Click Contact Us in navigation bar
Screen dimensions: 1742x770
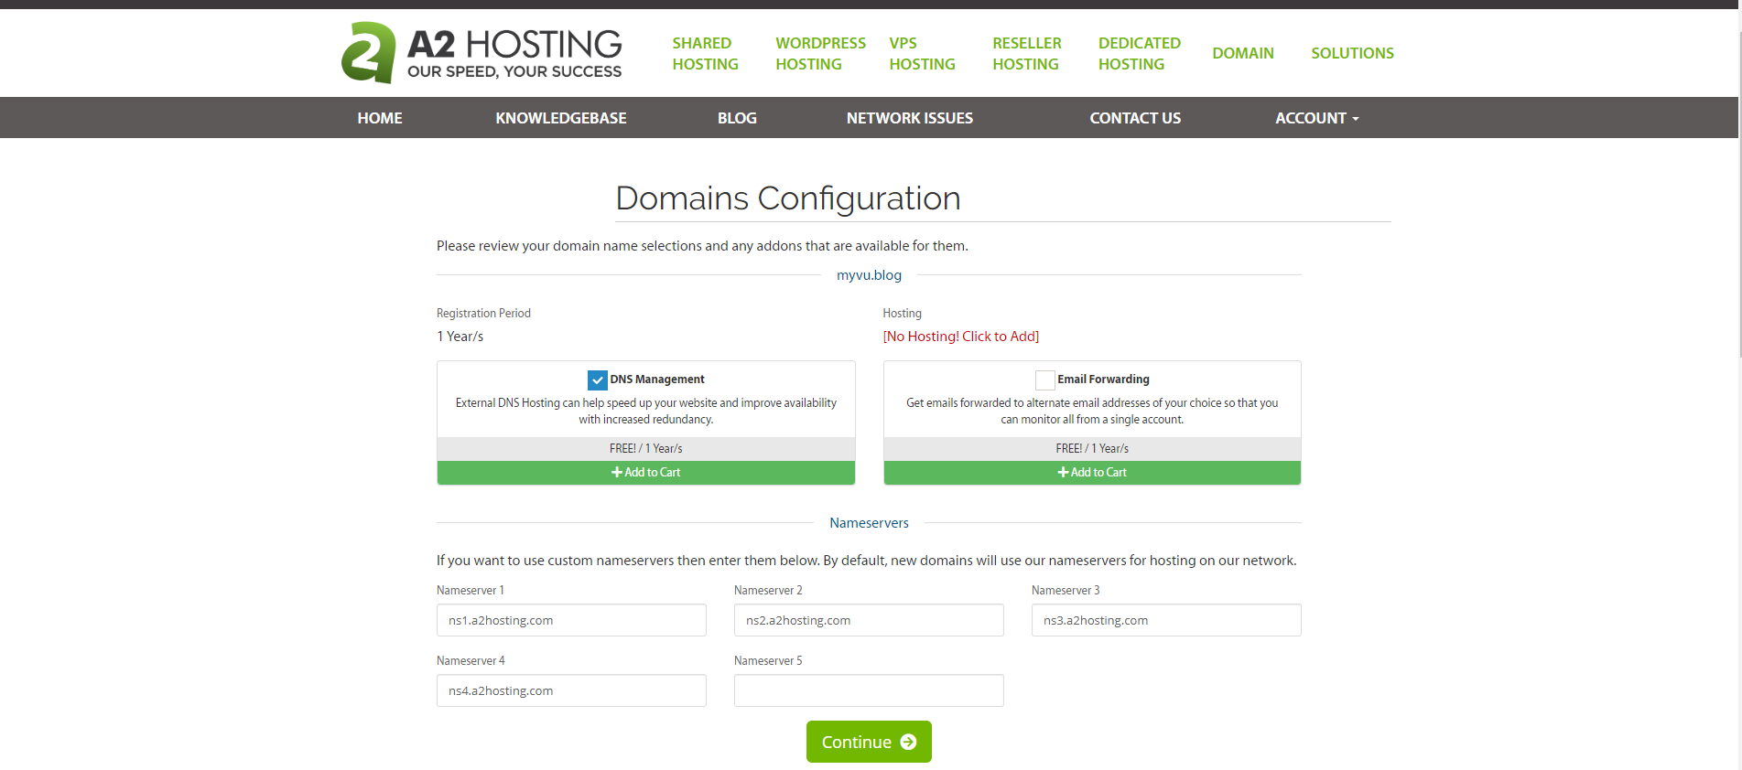click(x=1134, y=118)
